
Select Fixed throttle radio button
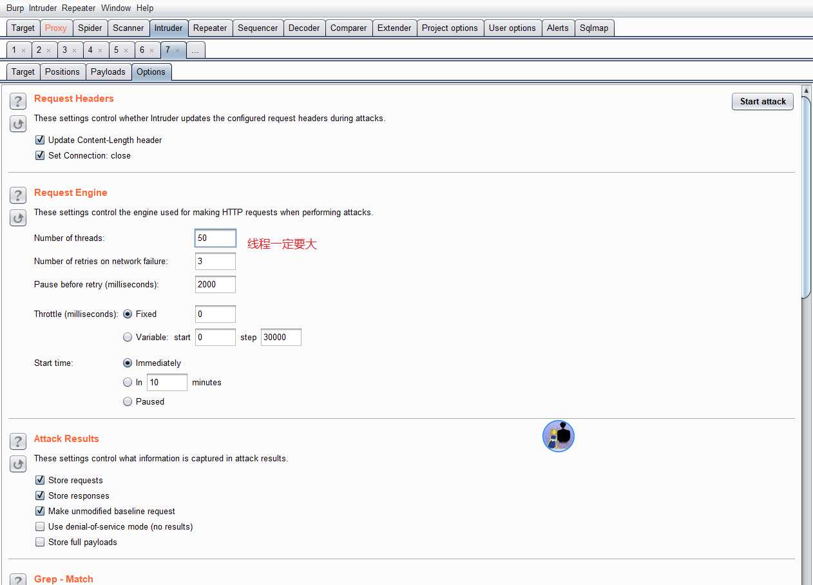click(128, 314)
